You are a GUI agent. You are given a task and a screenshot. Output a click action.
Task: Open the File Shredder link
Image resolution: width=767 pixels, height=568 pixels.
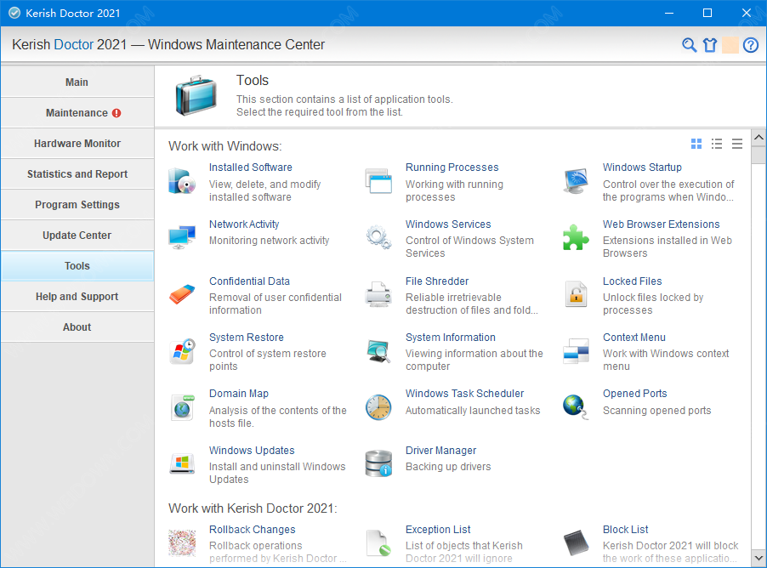point(437,281)
